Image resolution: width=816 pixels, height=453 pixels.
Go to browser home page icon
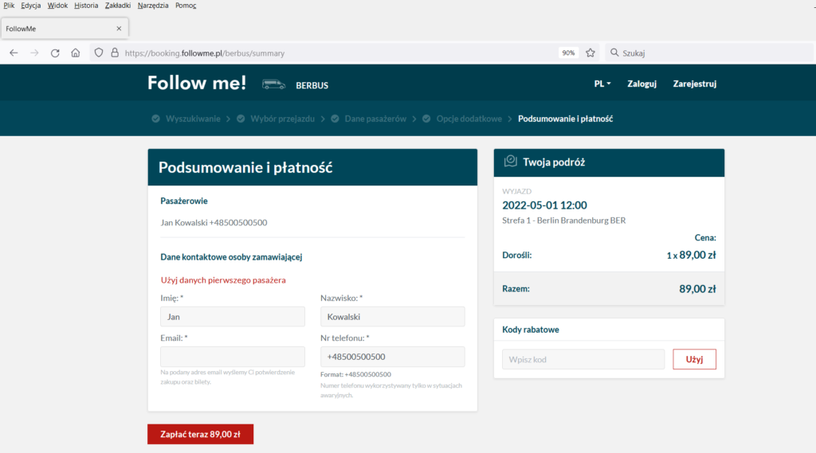point(76,53)
